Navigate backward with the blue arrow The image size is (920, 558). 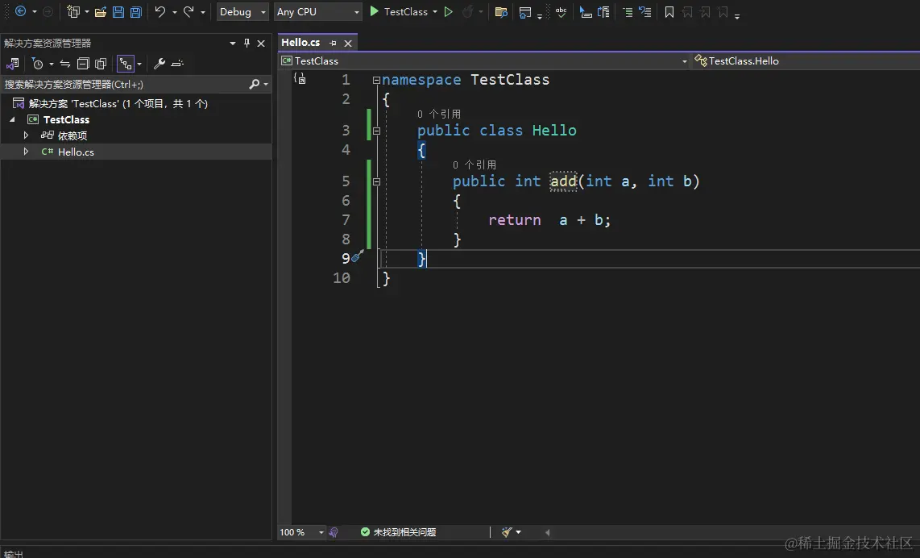coord(20,11)
